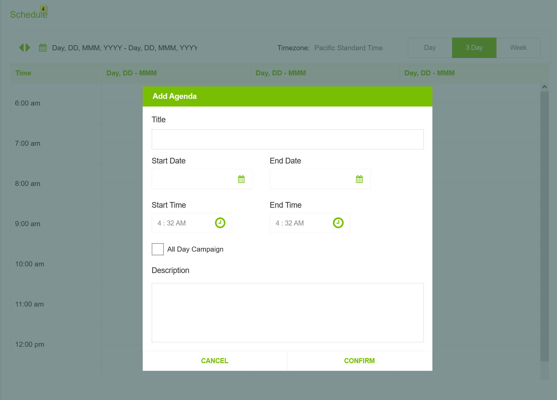Switch to the Week view tab

(x=518, y=48)
